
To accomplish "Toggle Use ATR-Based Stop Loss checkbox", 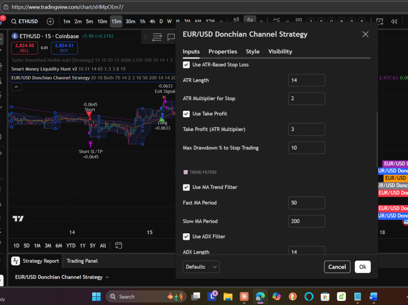I will tap(186, 65).
